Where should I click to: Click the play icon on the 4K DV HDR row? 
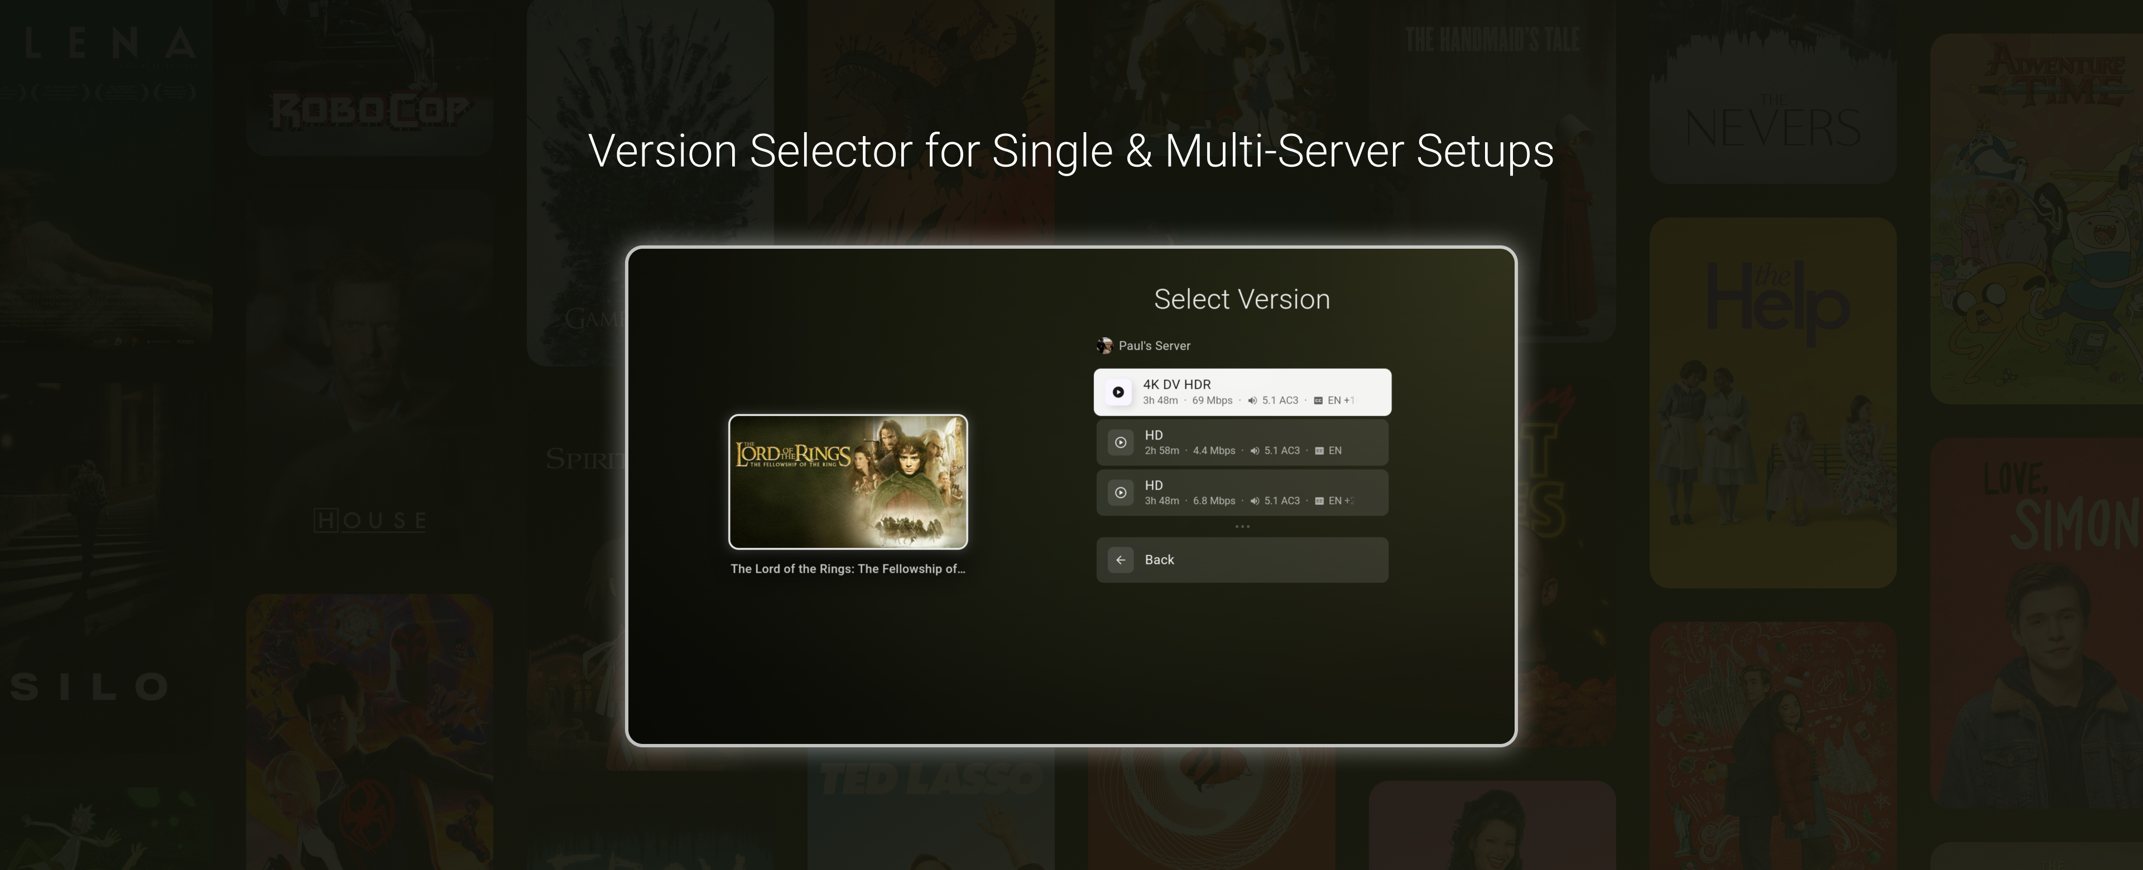coord(1118,391)
